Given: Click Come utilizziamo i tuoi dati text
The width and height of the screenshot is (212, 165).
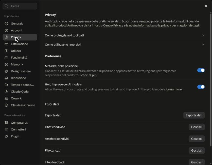Looking at the screenshot, I should [63, 45].
